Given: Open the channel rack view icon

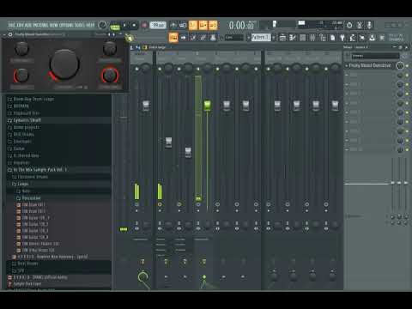Looking at the screenshot, I should click(x=303, y=38).
